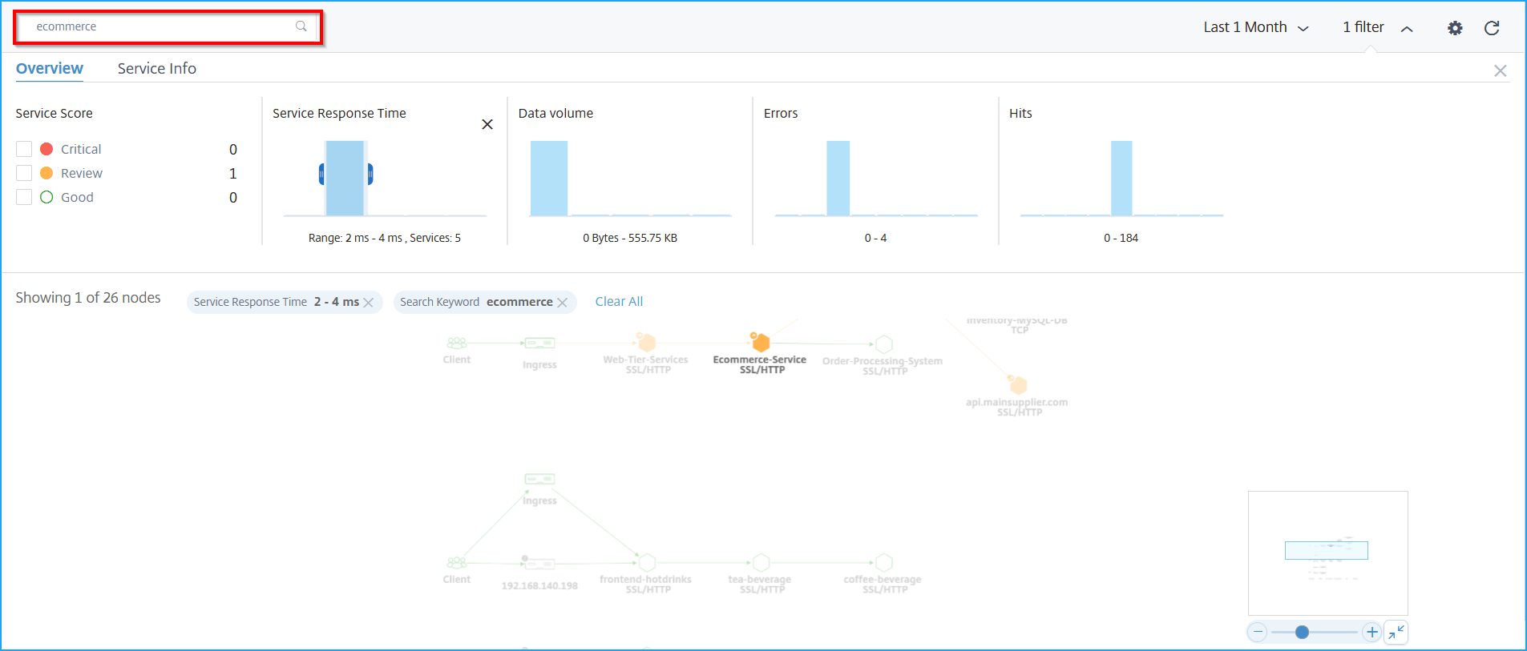Refresh the service graph
The width and height of the screenshot is (1527, 651).
click(1492, 28)
